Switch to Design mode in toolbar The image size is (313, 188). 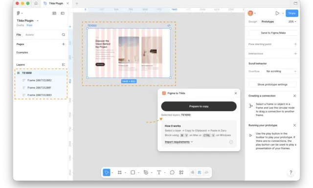coord(200,172)
